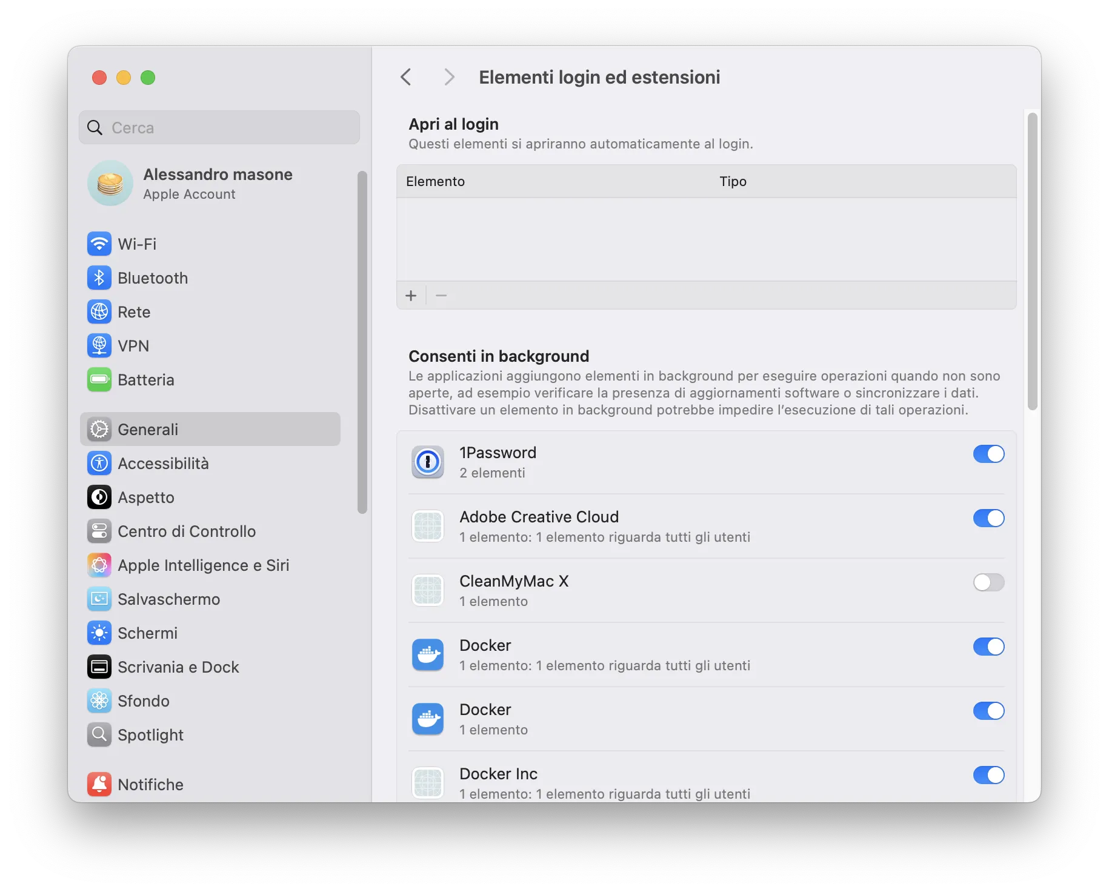Select the Rete globe icon
The width and height of the screenshot is (1109, 892).
[x=99, y=311]
